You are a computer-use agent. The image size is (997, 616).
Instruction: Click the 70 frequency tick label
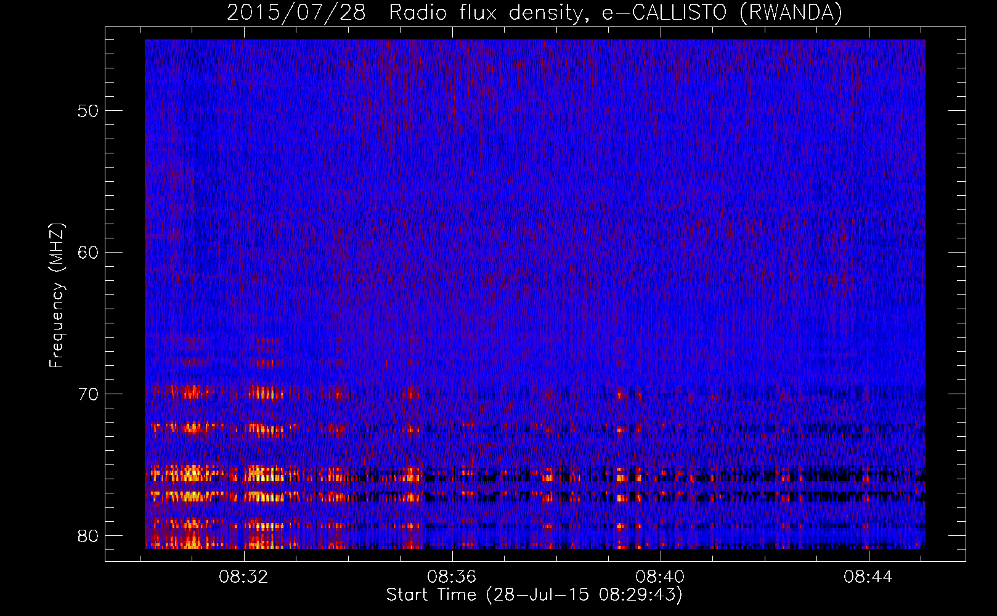click(x=88, y=394)
